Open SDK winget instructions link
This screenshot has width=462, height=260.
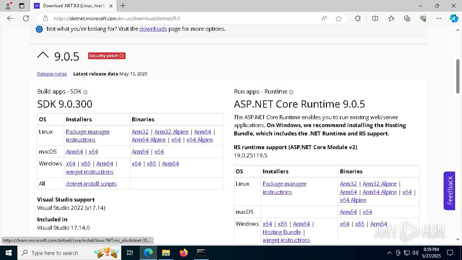(90, 172)
